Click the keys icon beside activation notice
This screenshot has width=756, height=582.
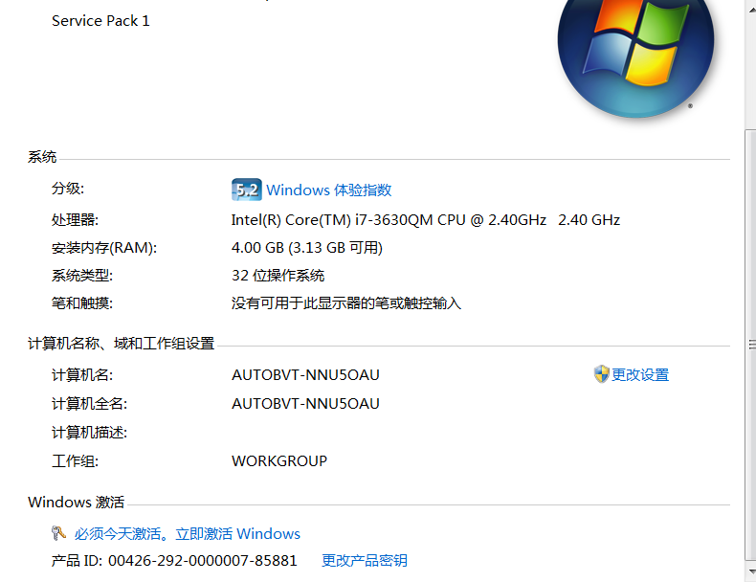tap(58, 533)
